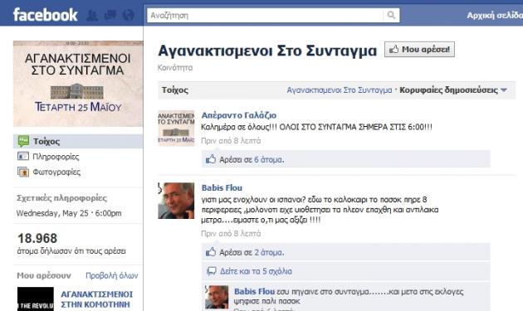523x311 pixels.
Task: Click άτομα δήλωσαν ότι τους αρέσει text
Action: point(71,251)
